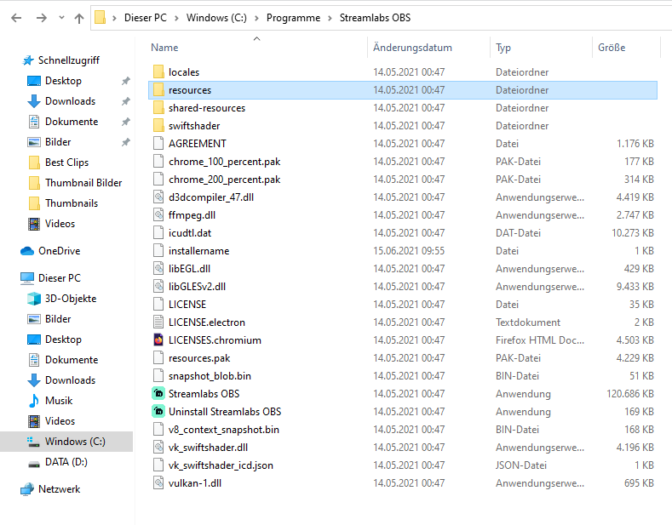Image resolution: width=672 pixels, height=525 pixels.
Task: Sort by the Änderungsdatum column header
Action: 412,48
